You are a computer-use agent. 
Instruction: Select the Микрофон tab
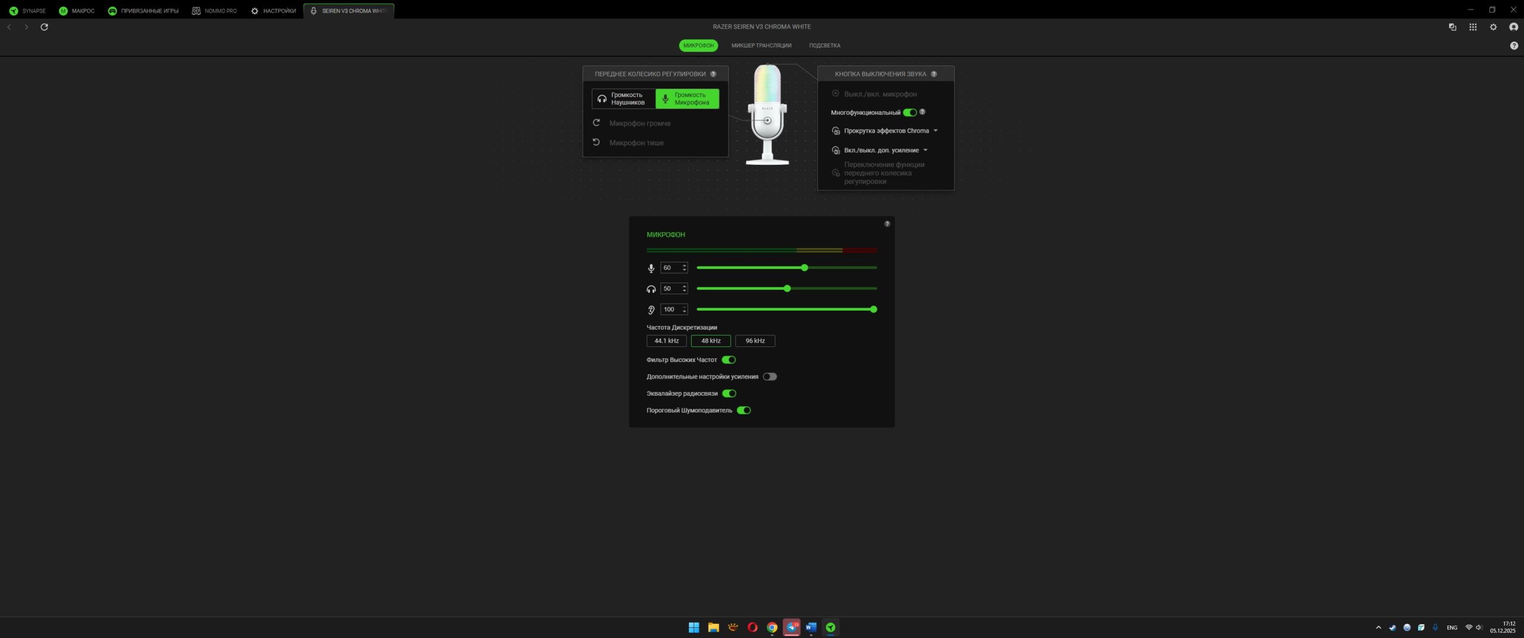[698, 45]
